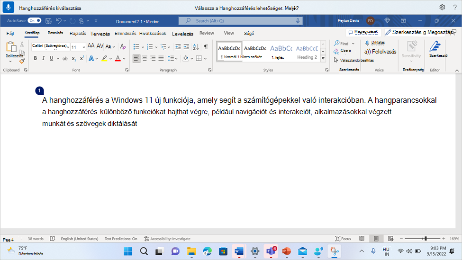
Task: Click the Beillesztés paste icon
Action: [11, 47]
